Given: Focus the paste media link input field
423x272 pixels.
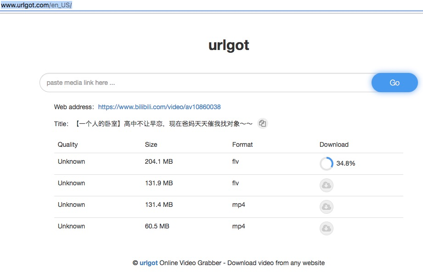Looking at the screenshot, I should point(206,83).
